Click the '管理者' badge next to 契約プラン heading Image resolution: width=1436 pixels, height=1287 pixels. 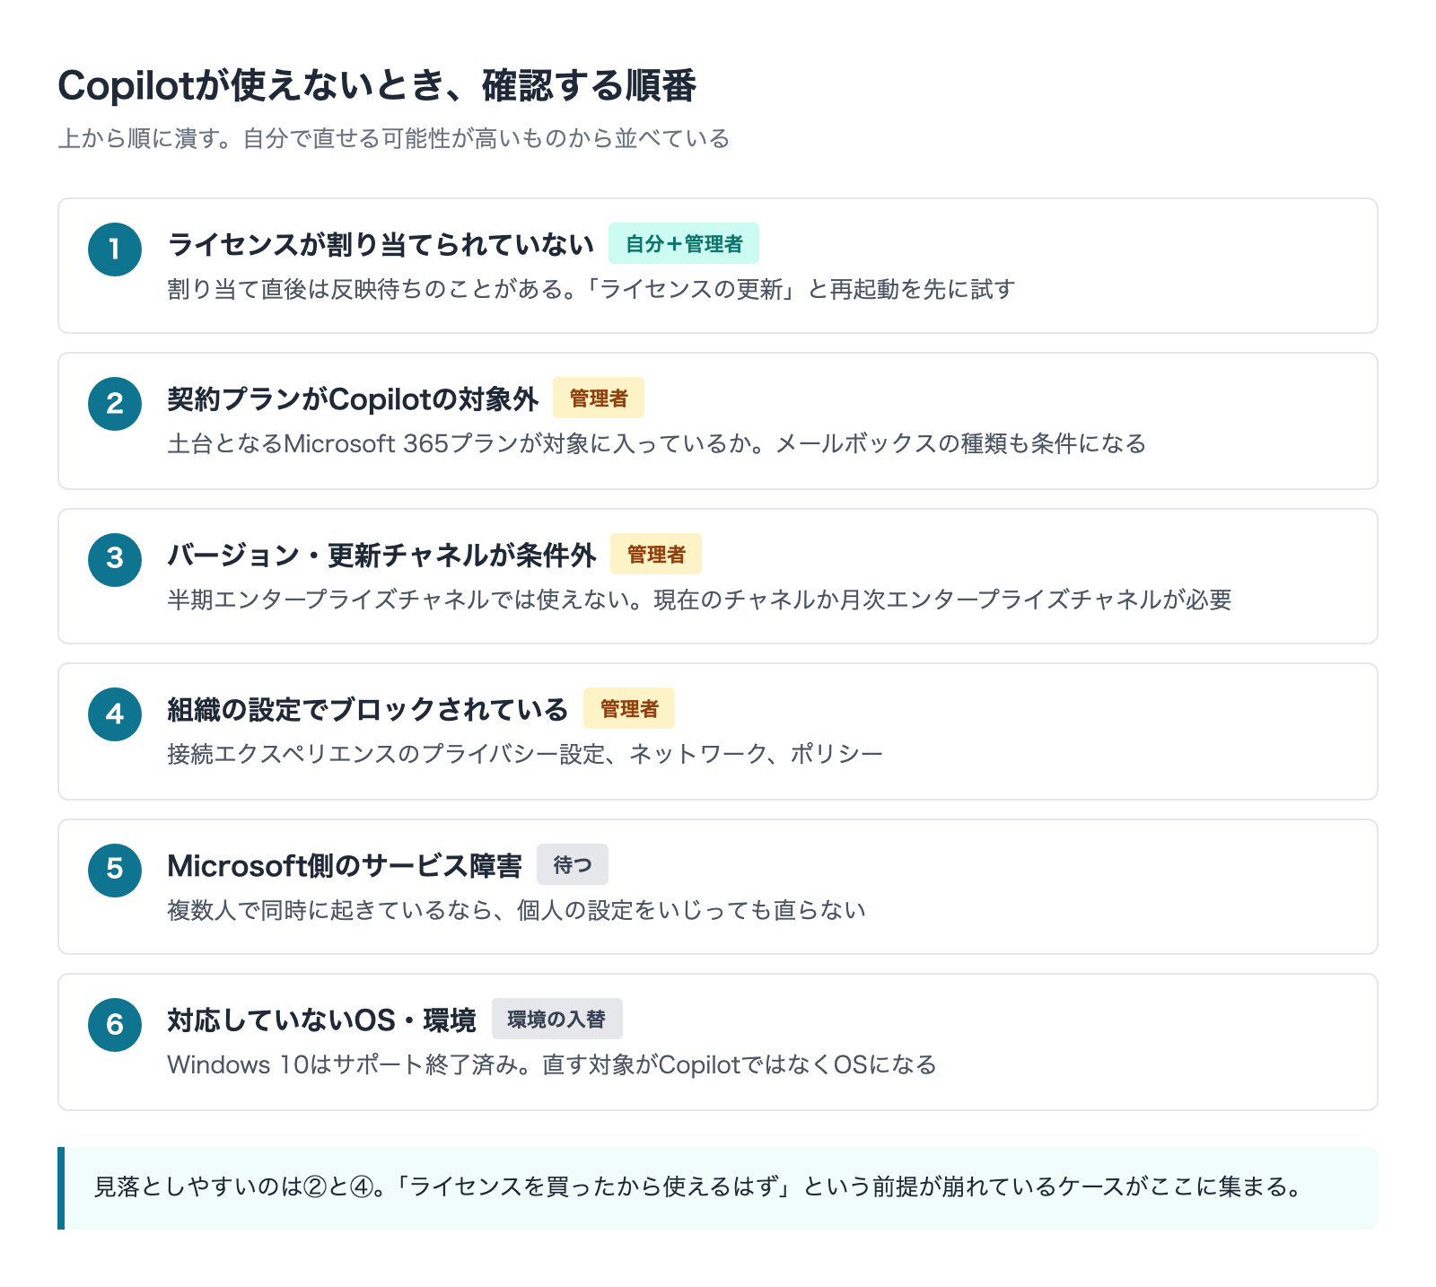599,398
